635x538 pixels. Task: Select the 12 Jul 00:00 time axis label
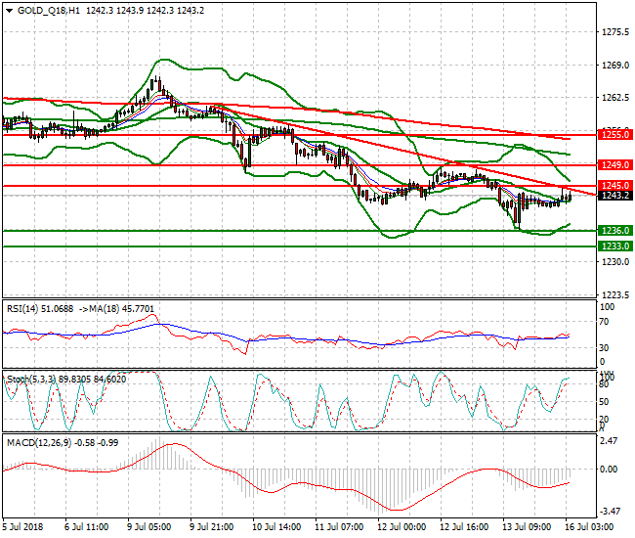[x=402, y=527]
